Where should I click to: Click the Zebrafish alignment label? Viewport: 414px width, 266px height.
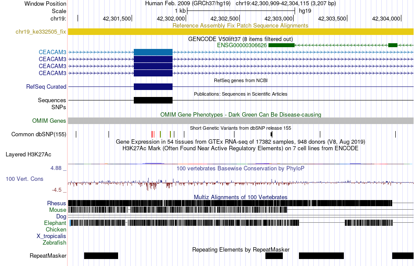(x=54, y=242)
